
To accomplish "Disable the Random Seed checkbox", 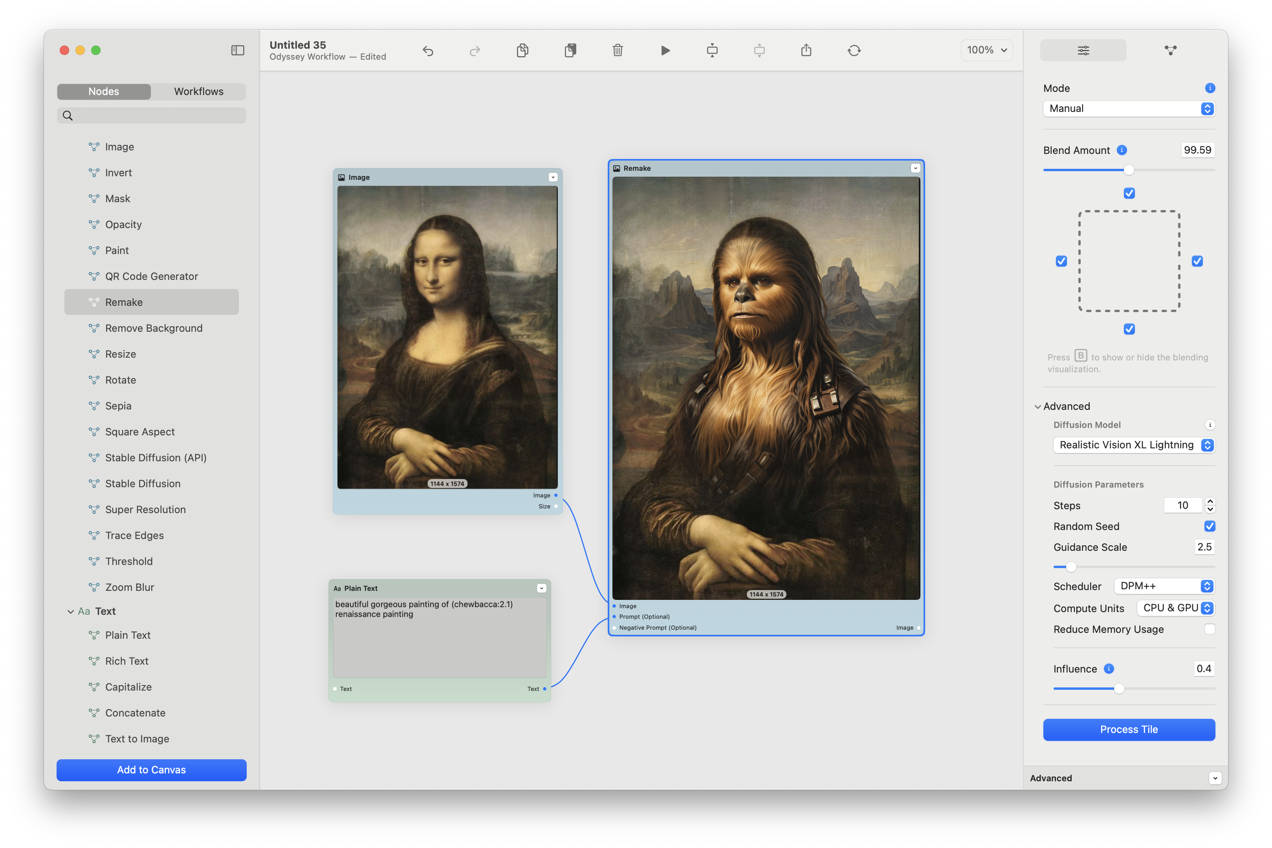I will tap(1210, 526).
